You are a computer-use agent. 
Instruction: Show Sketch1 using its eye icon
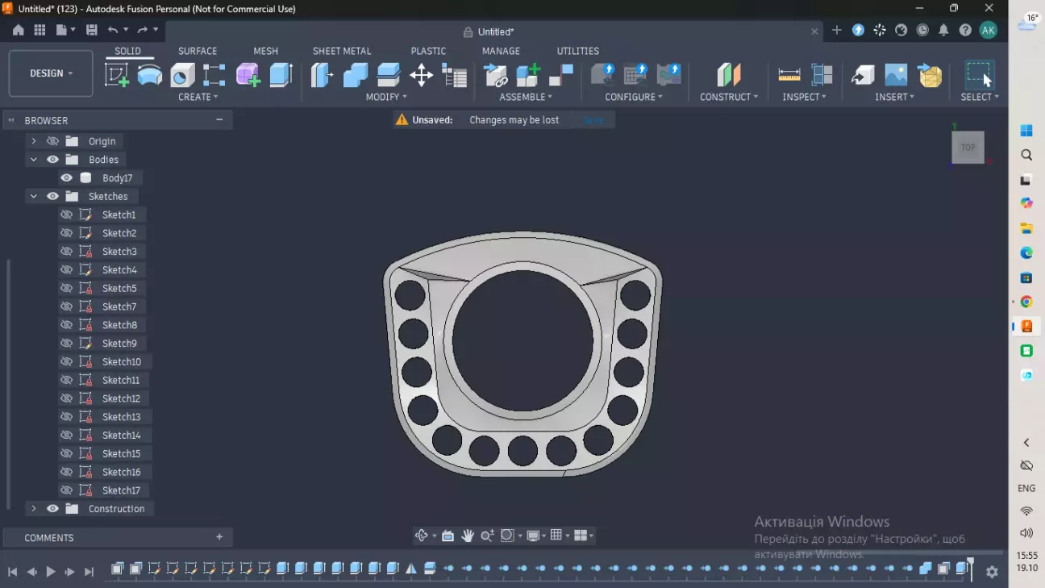67,215
